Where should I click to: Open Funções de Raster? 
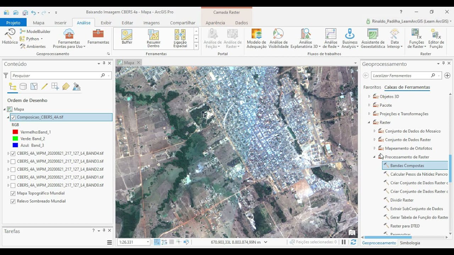pos(416,39)
